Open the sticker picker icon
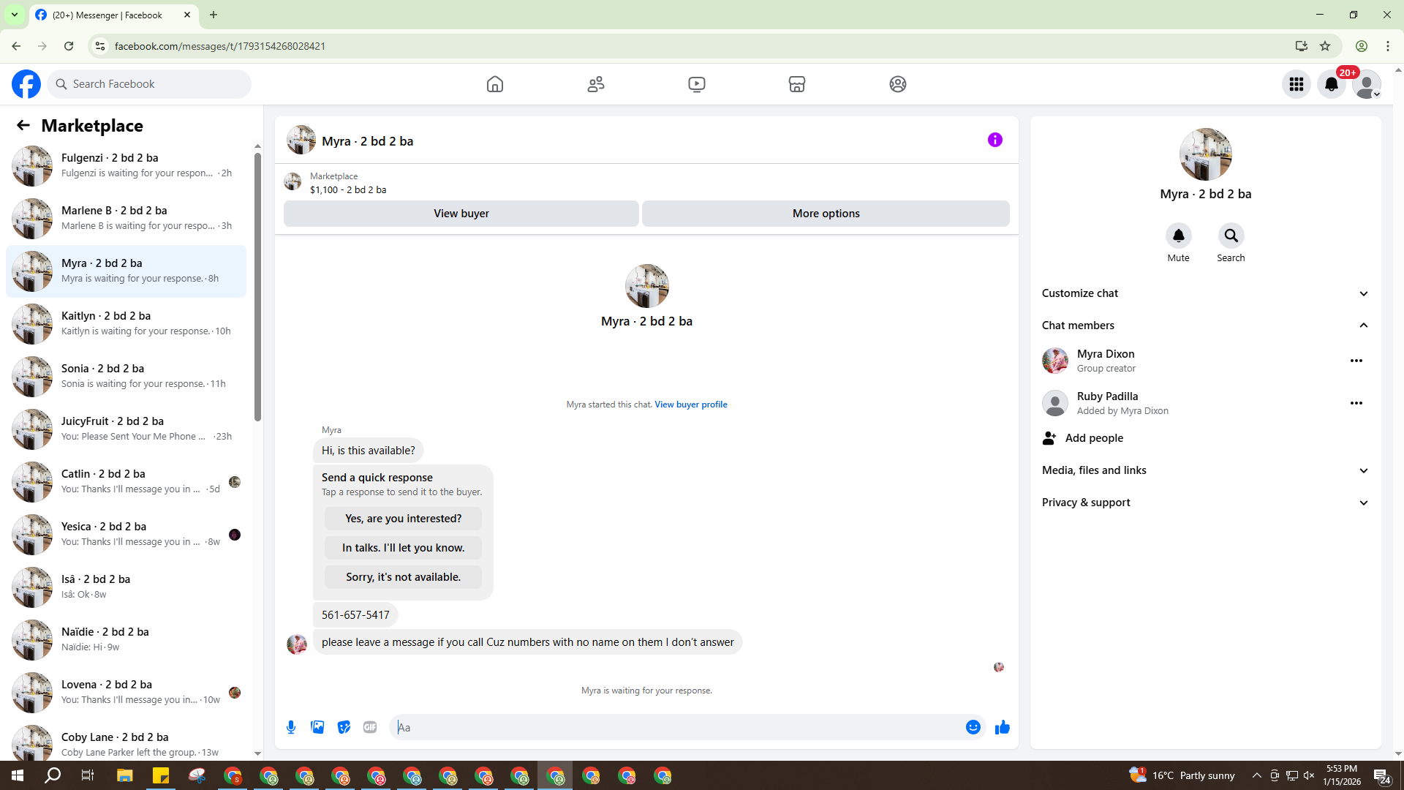Screen dimensions: 1404x790 [344, 727]
